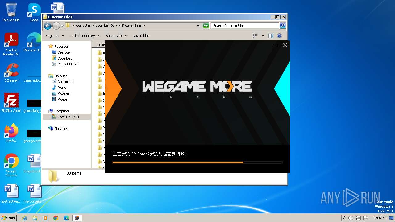Select Libraries in the navigation pane
This screenshot has height=222, width=395.
pyautogui.click(x=61, y=76)
